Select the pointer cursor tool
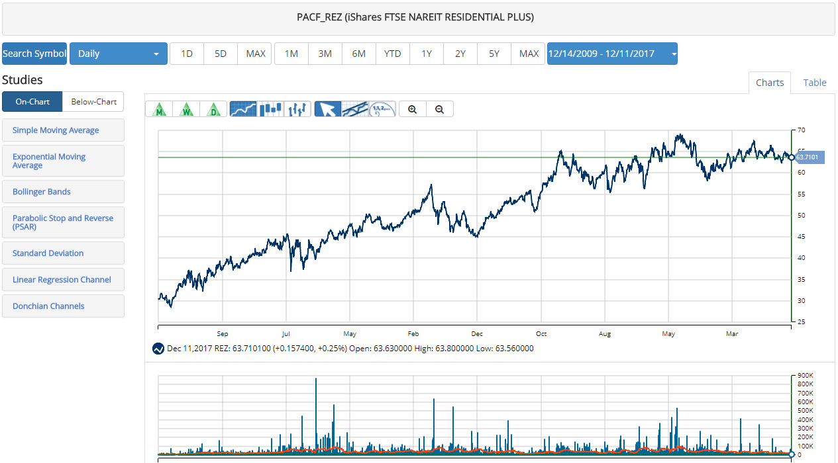The width and height of the screenshot is (838, 463). pyautogui.click(x=327, y=109)
